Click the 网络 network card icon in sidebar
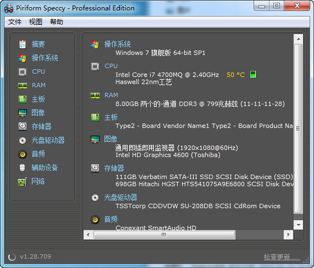The height and width of the screenshot is (268, 314). click(23, 182)
